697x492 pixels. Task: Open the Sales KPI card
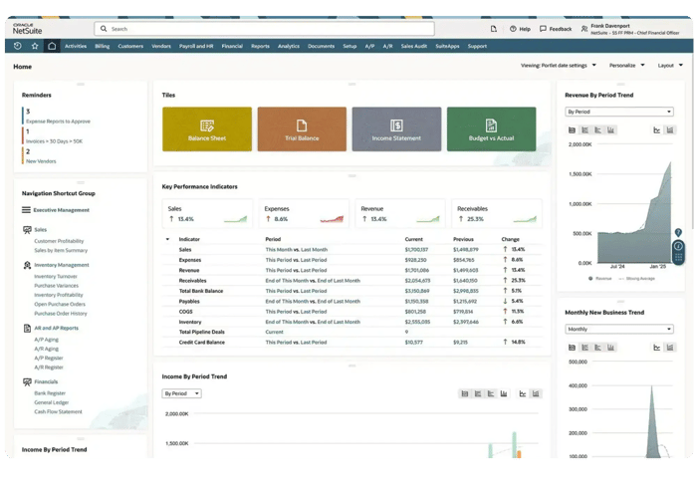207,214
